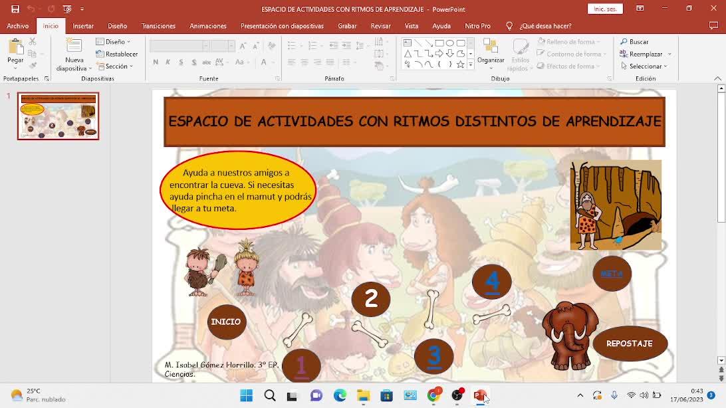Viewport: 726px width, 408px height.
Task: Click the Inic. ses. sign-in button
Action: tap(605, 9)
